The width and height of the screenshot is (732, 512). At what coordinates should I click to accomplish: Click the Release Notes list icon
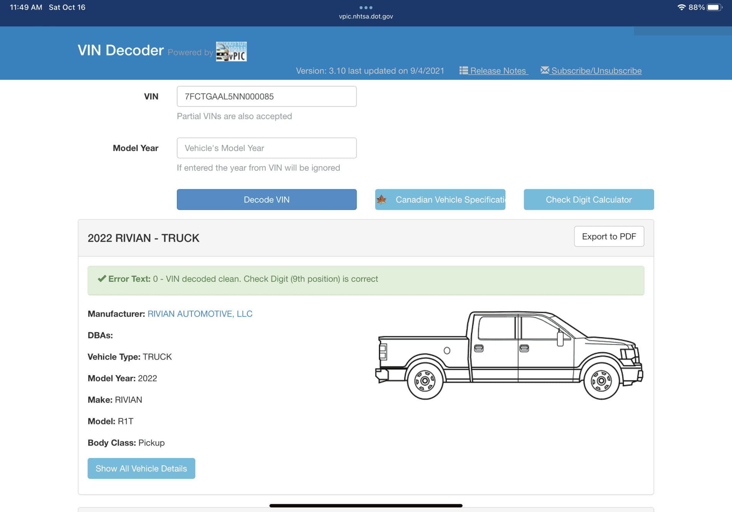[x=463, y=71]
